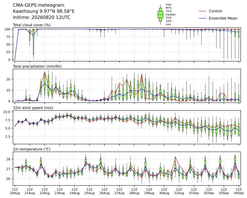Click the 0 tick on precipitation axis

pos(9,101)
